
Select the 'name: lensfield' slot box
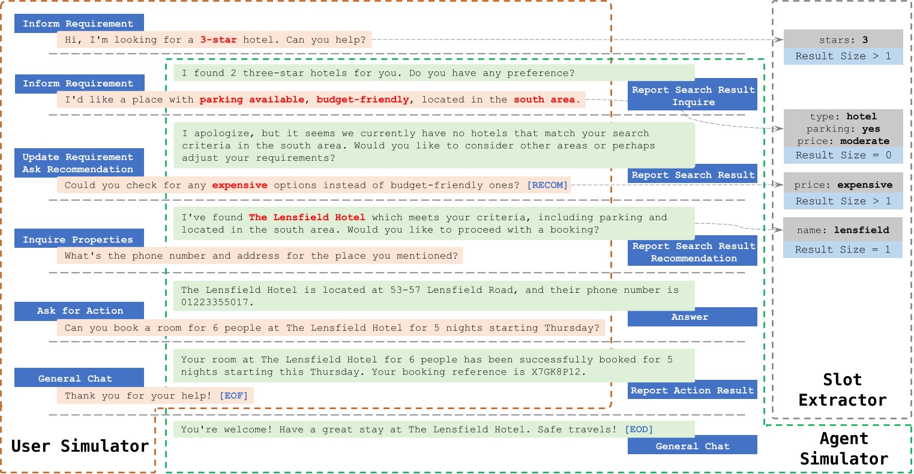pos(843,230)
